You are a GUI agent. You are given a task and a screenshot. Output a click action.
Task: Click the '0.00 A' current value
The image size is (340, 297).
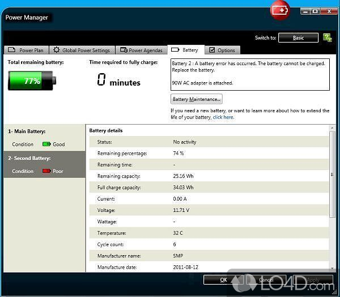pyautogui.click(x=180, y=199)
